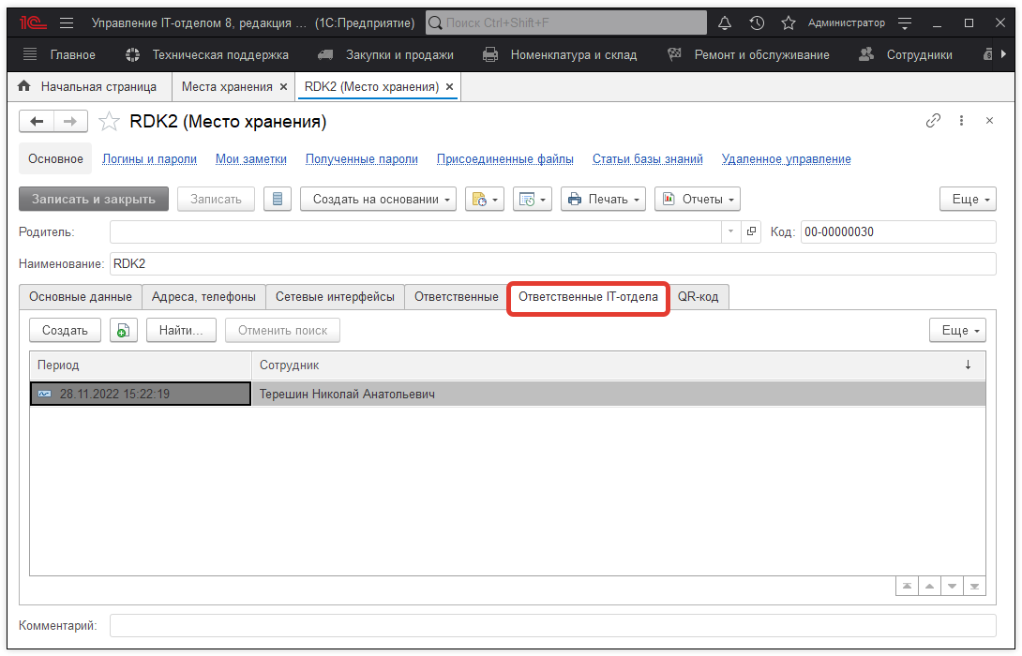Click the notifications bell icon

(725, 22)
